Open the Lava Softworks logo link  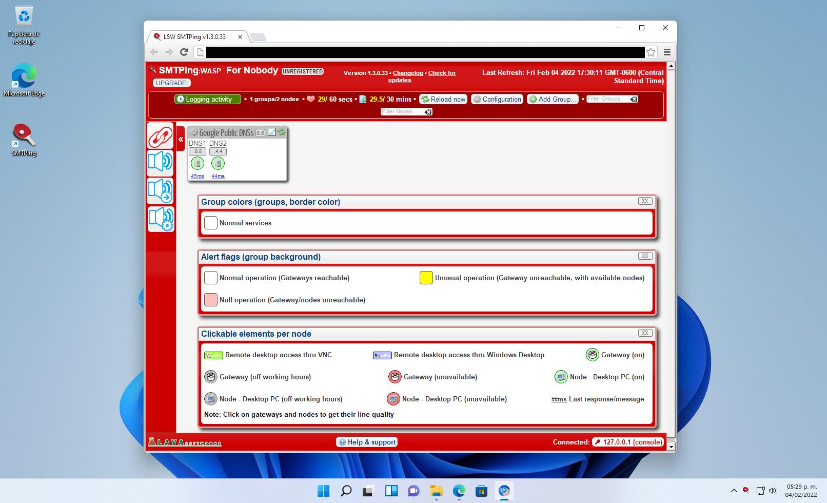[185, 441]
